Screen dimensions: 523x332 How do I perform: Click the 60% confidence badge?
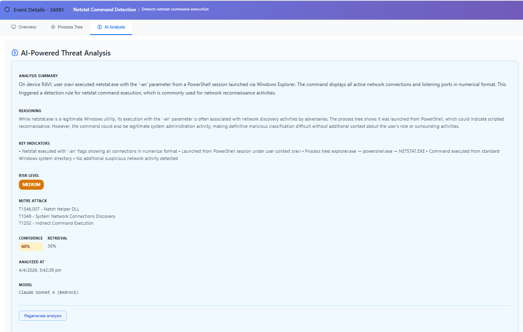coord(26,246)
